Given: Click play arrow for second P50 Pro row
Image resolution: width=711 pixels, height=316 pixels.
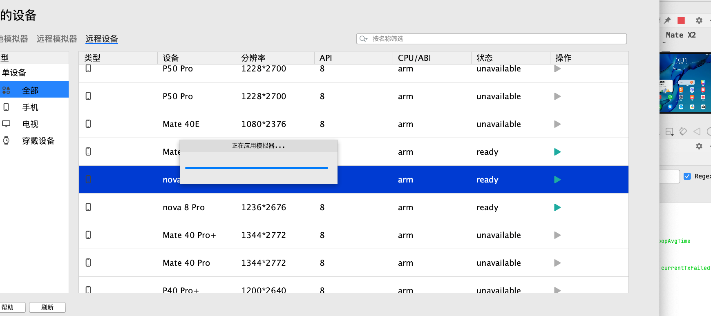Looking at the screenshot, I should point(557,96).
